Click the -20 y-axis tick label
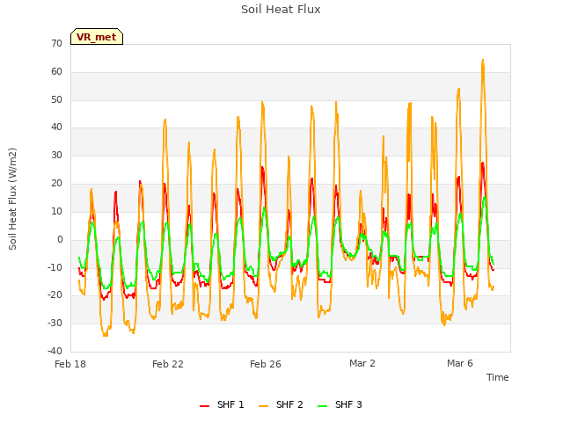 (55, 295)
